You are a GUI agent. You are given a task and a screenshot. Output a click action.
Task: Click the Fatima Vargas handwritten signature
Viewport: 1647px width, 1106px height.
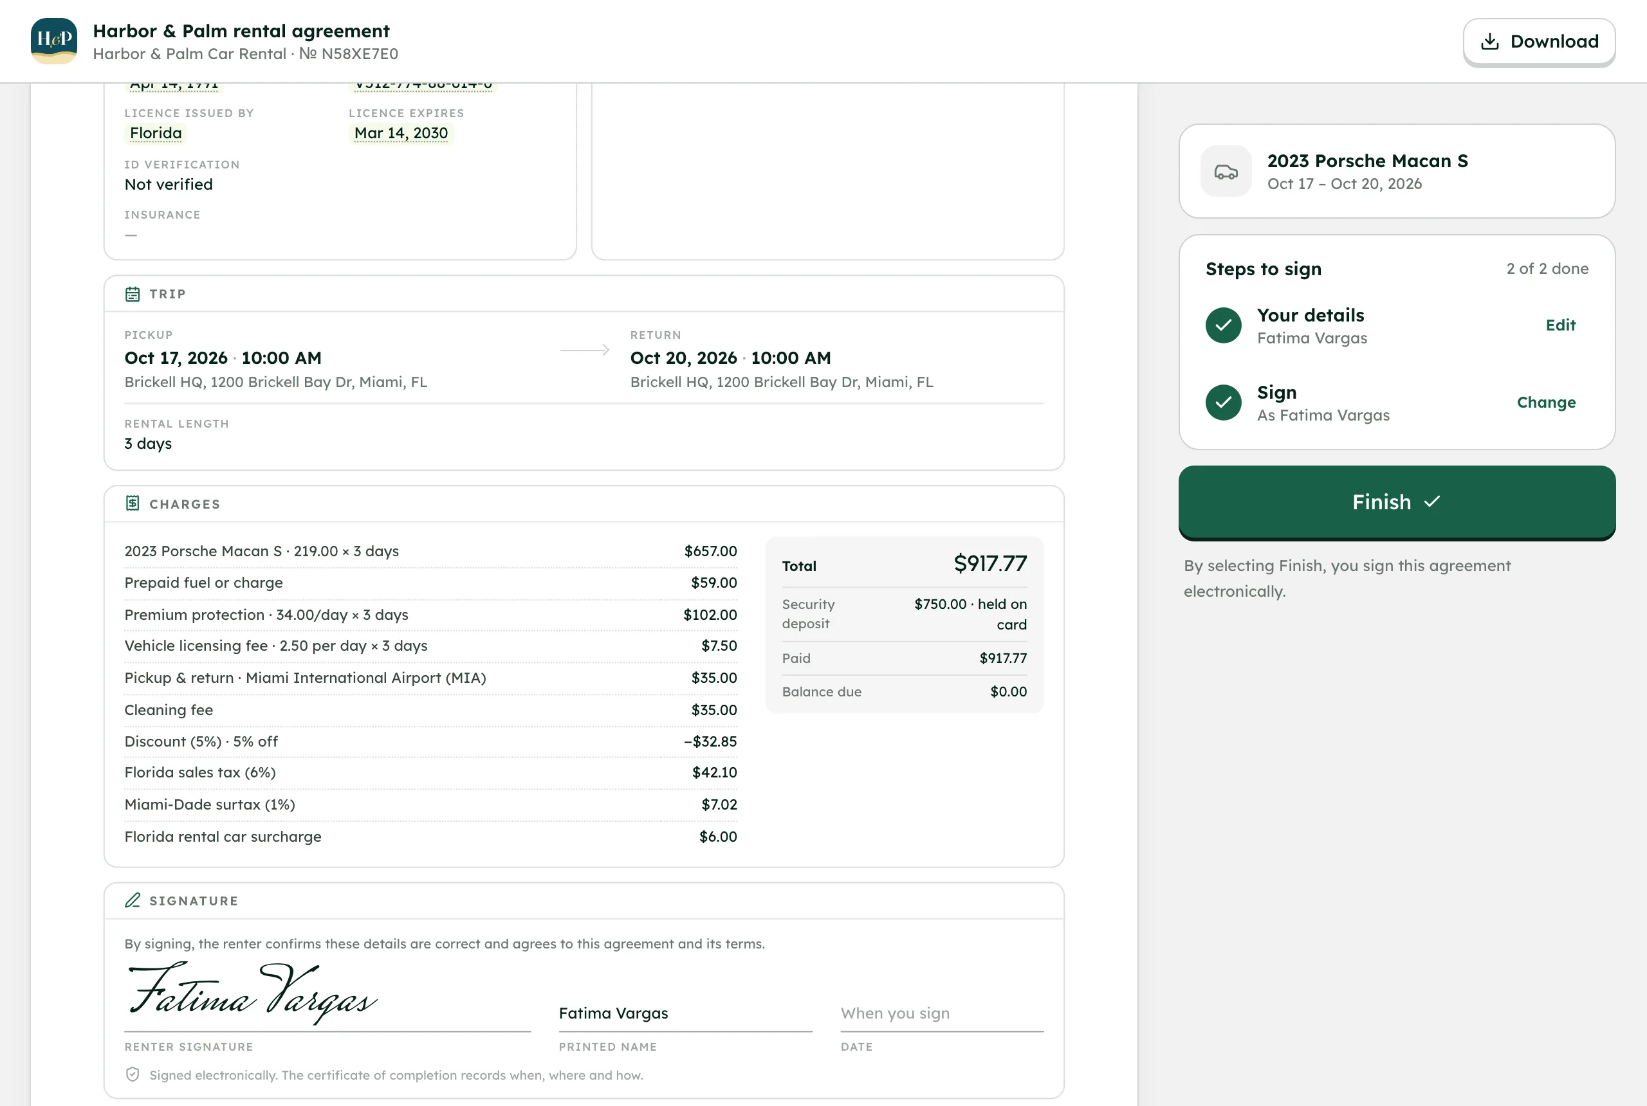[253, 993]
